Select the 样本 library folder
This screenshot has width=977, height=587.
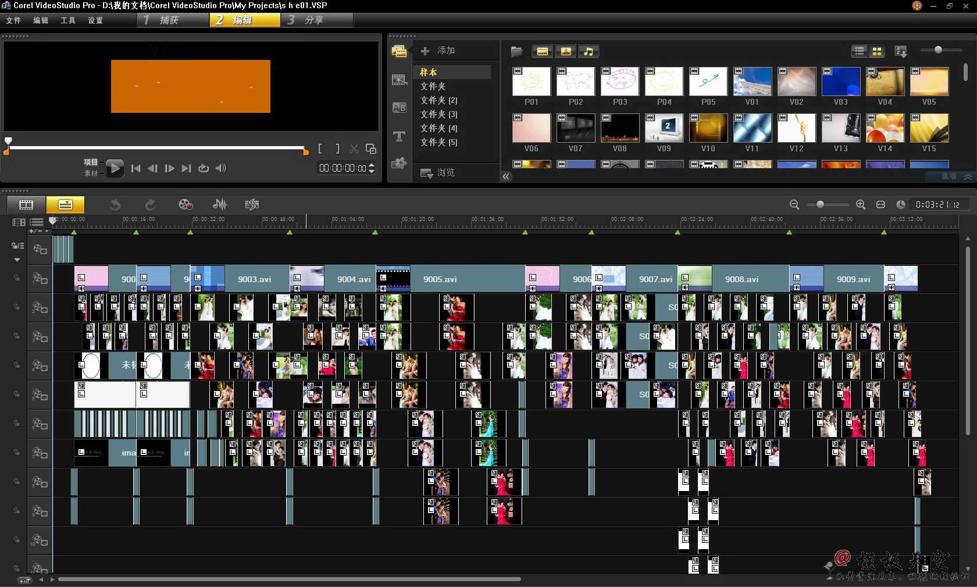click(452, 72)
